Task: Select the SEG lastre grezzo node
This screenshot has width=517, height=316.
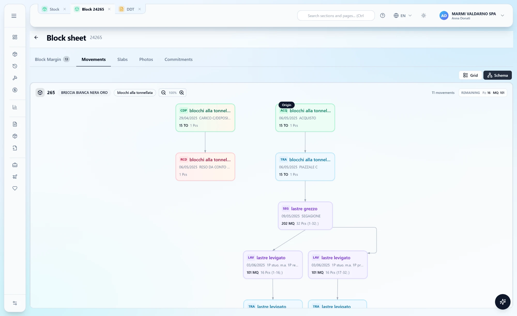Action: 305,216
